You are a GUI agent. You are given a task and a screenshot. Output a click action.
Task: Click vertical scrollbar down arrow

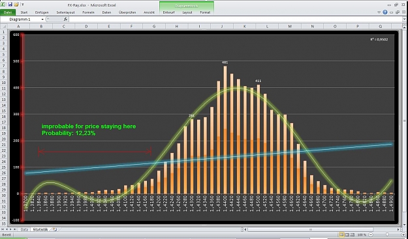405,225
